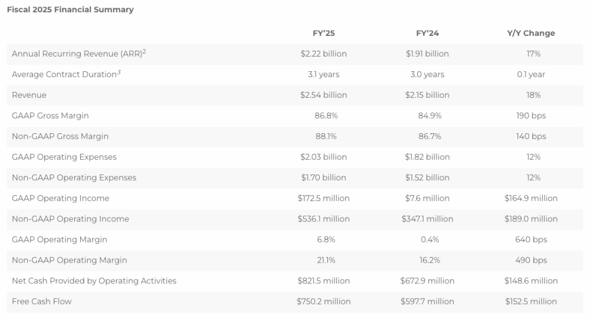The image size is (590, 320).
Task: Open footnote 3 beside Average Contract Duration
Action: [119, 72]
